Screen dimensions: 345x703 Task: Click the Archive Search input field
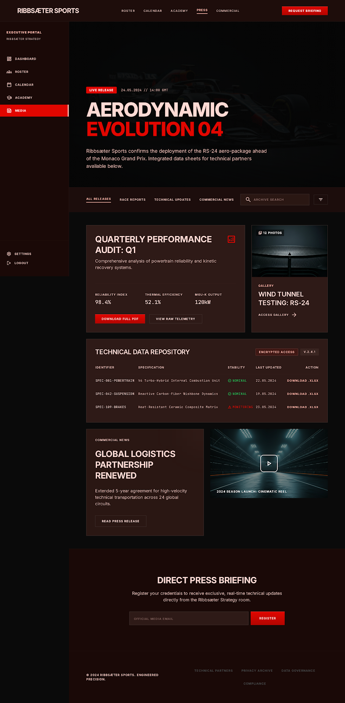pyautogui.click(x=275, y=199)
